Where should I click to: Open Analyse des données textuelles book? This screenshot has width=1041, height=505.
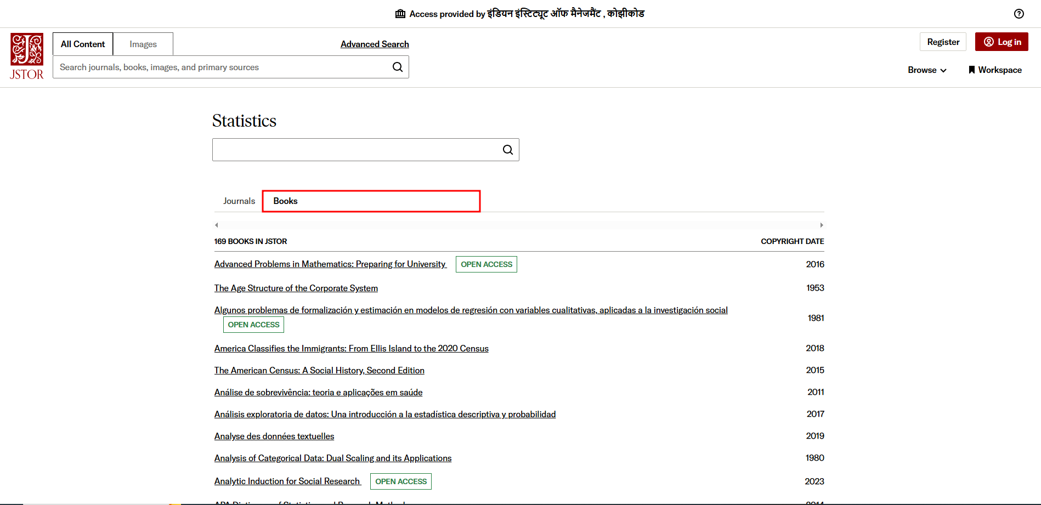(274, 436)
